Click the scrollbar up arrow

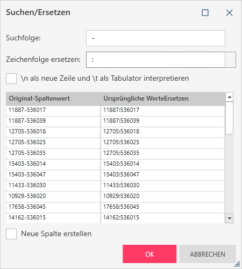tap(229, 97)
